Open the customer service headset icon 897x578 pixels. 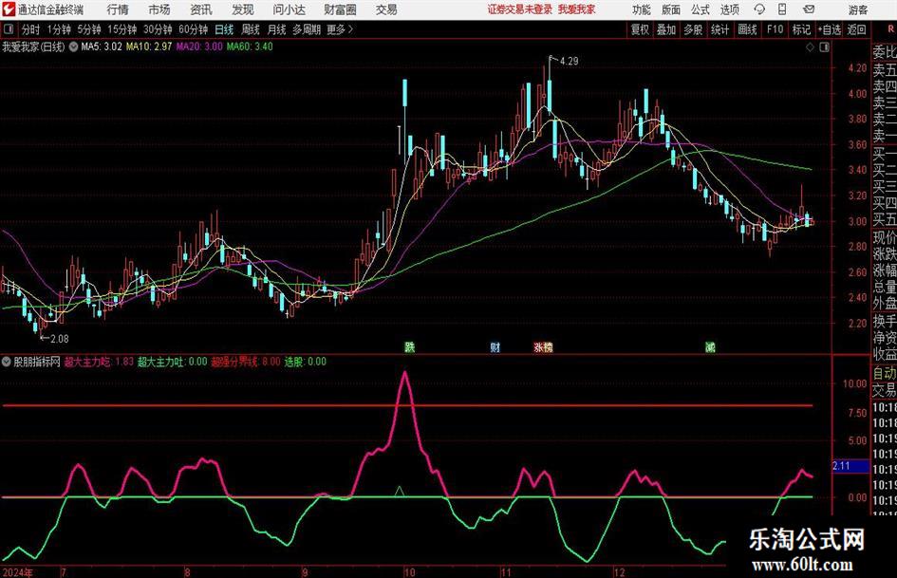point(759,9)
